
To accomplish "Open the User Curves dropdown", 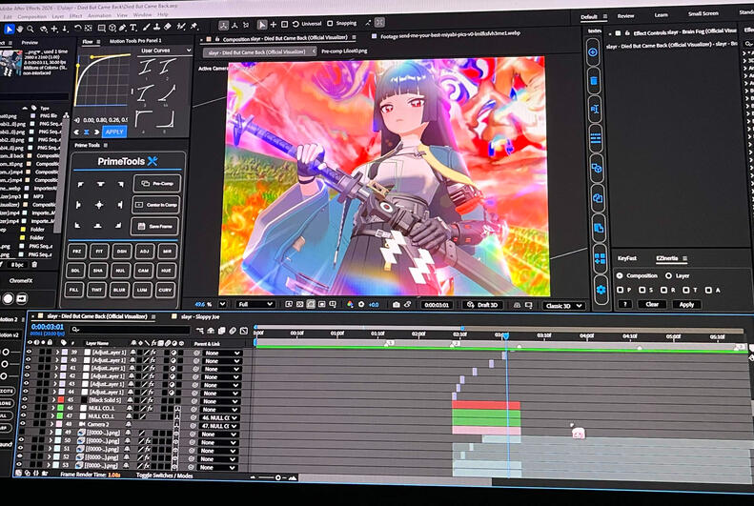I will (x=166, y=50).
